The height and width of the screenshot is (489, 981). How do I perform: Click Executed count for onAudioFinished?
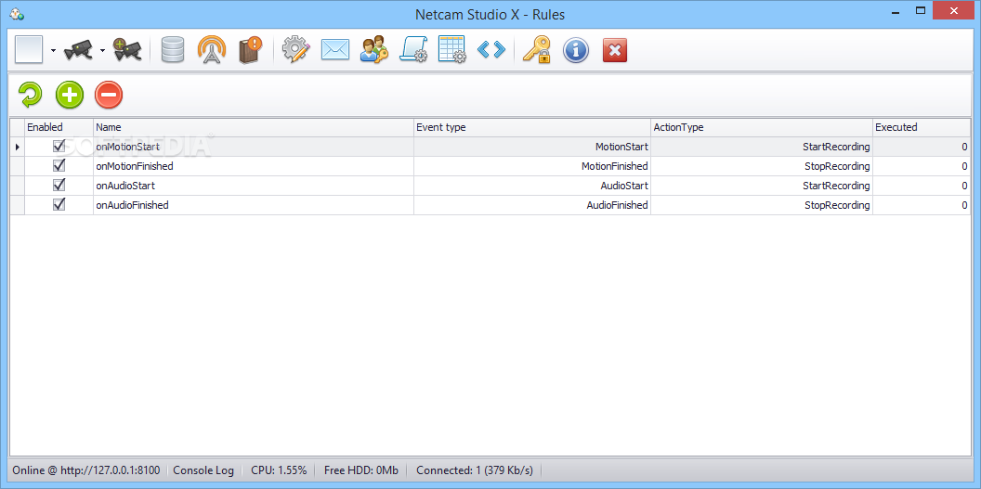click(922, 205)
